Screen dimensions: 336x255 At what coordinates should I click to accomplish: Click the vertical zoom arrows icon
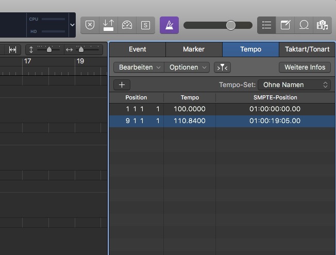(x=31, y=50)
